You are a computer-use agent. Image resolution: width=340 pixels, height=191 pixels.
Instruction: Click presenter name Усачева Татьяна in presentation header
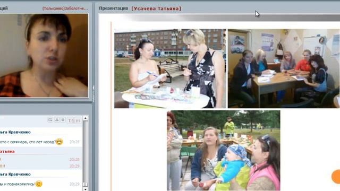156,8
